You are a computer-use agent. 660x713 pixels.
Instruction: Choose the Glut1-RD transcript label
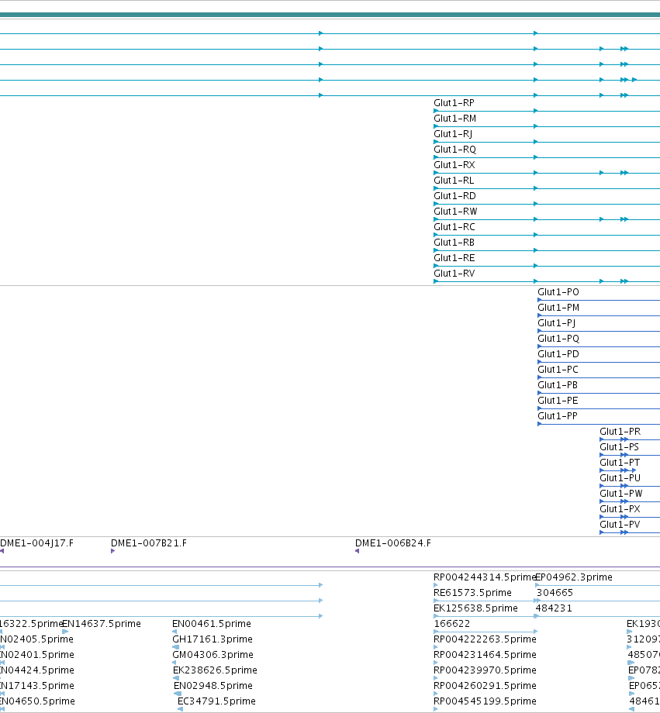(x=454, y=196)
